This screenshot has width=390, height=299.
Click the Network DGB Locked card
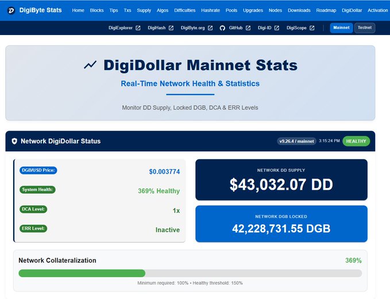click(x=281, y=224)
